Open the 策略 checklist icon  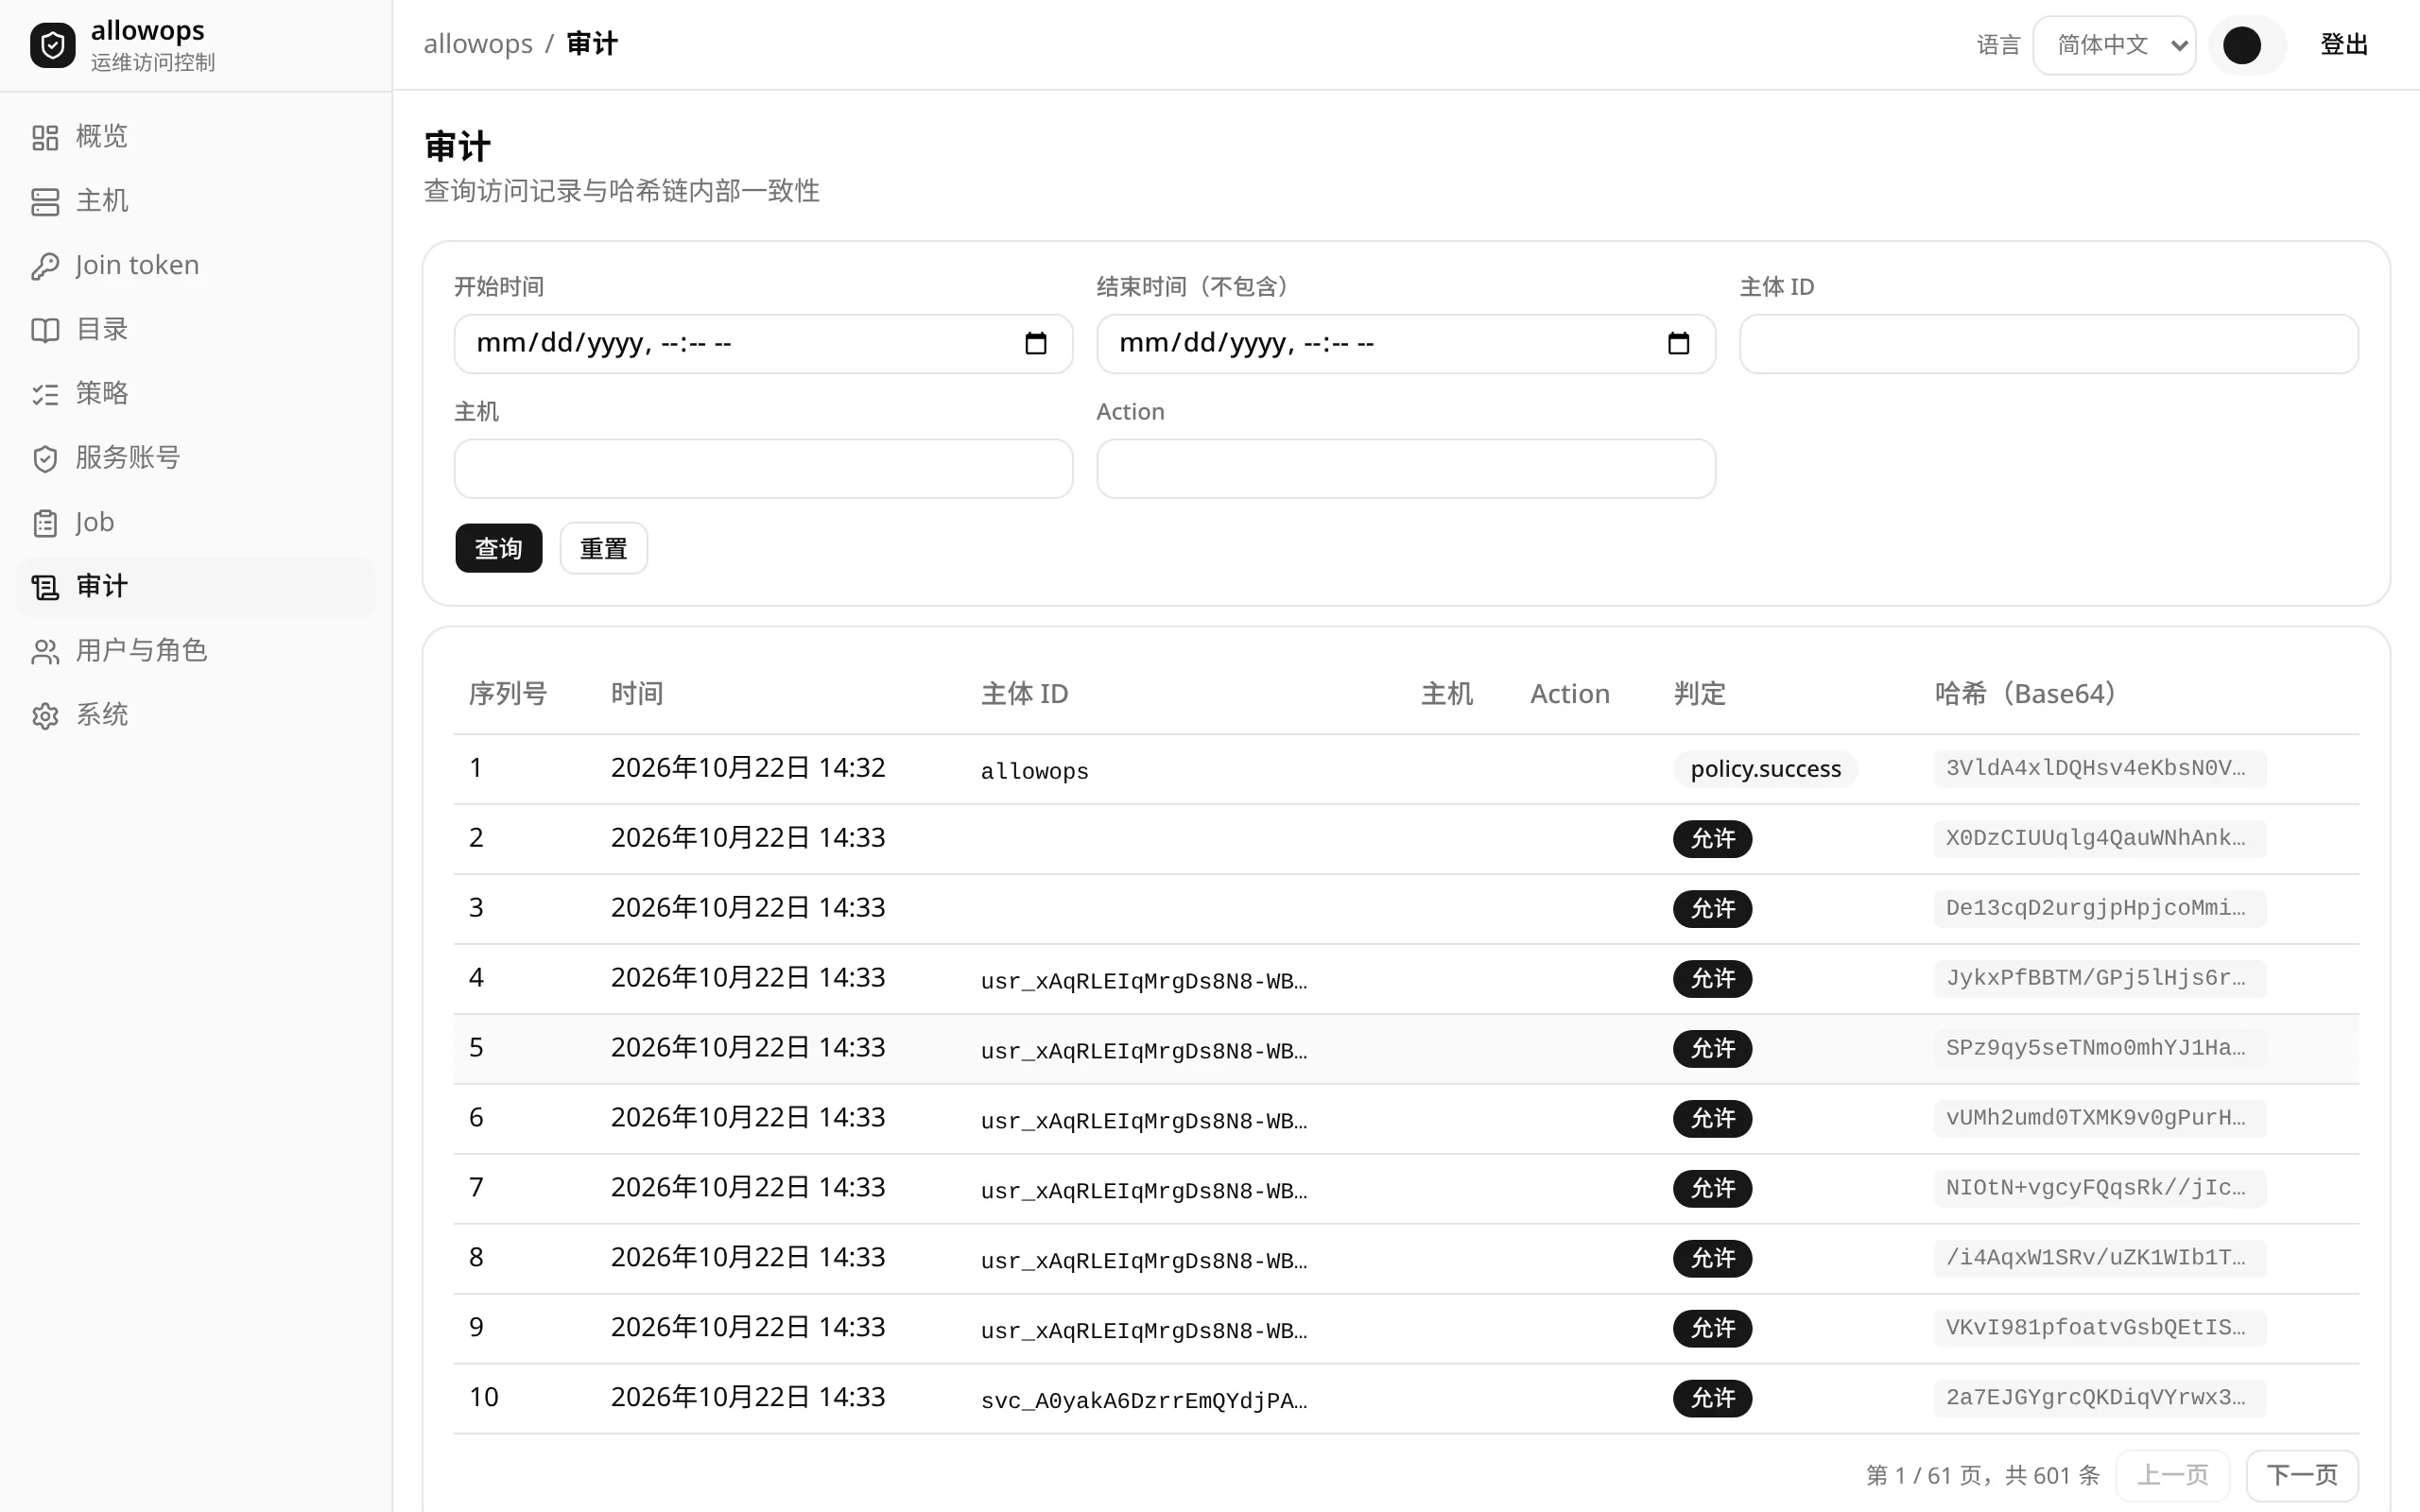pyautogui.click(x=45, y=394)
